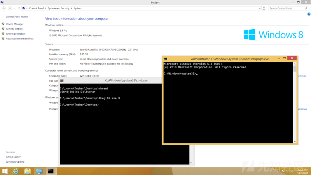Click the taskbar flag notification icon
Screen dimensions: 311x175
(283, 171)
